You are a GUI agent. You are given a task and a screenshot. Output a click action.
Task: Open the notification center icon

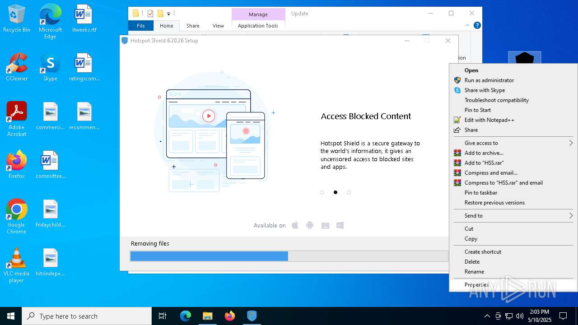coord(563,316)
